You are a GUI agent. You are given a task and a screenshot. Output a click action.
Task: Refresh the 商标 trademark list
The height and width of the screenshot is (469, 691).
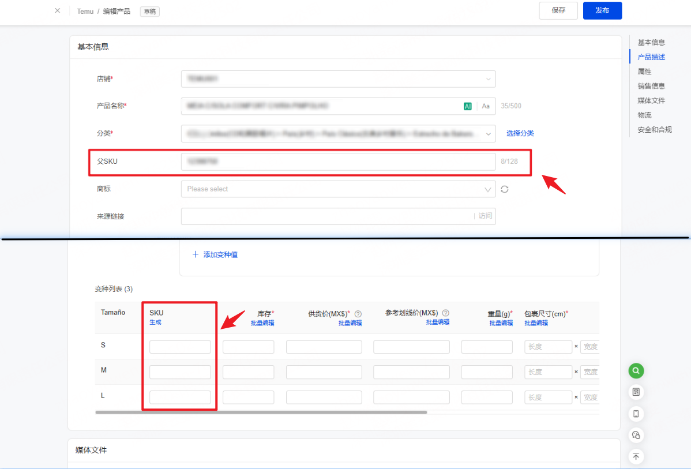[505, 189]
